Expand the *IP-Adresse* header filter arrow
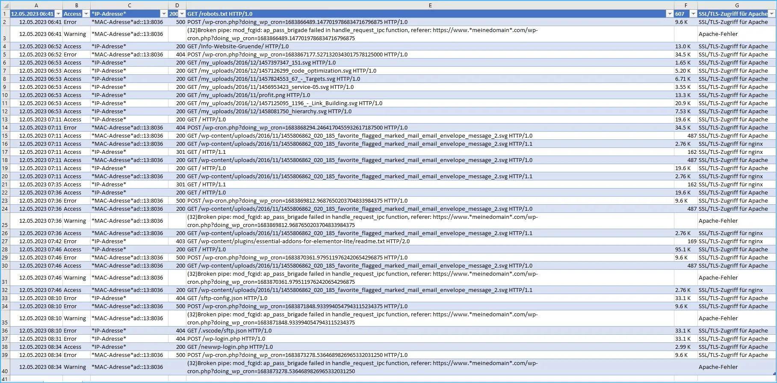The width and height of the screenshot is (777, 383). point(164,14)
